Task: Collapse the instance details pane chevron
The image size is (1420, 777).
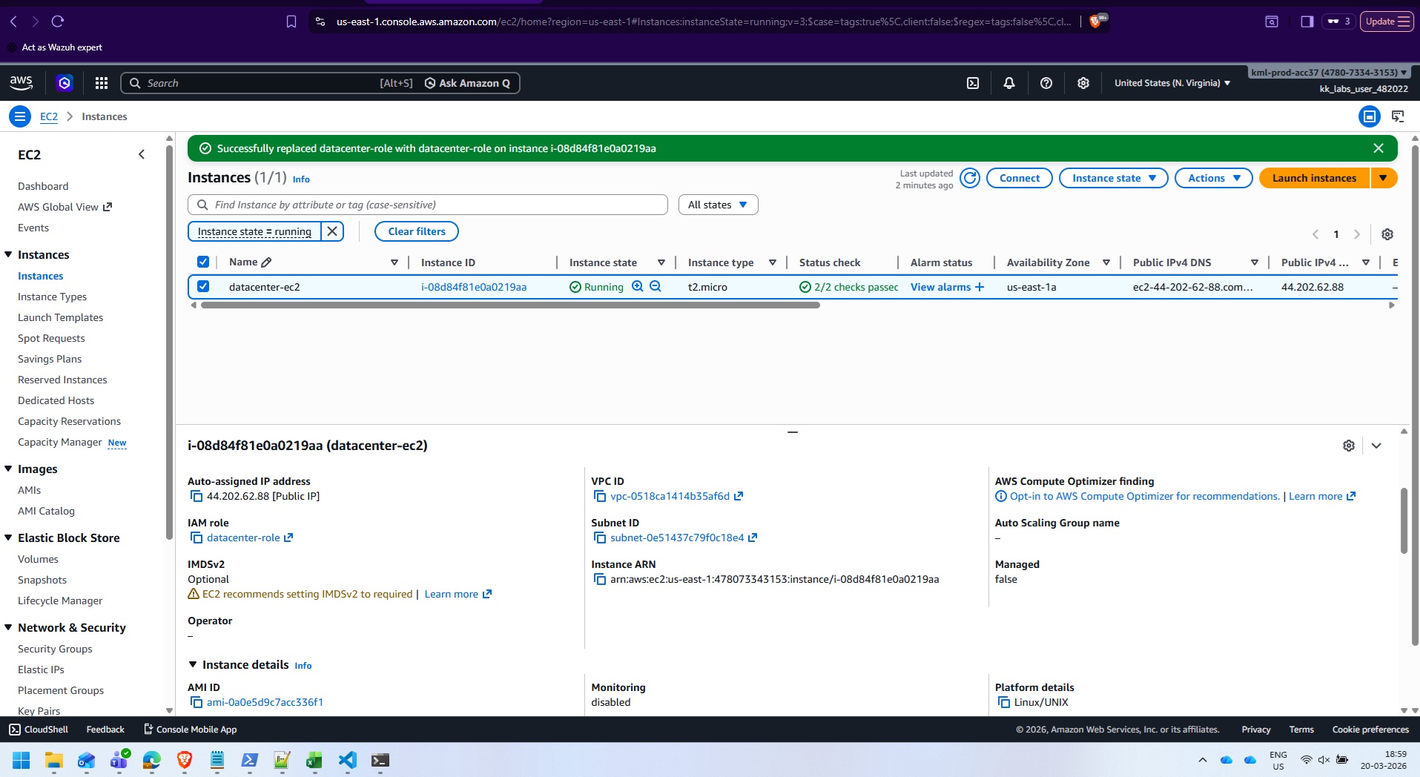Action: coord(1376,446)
